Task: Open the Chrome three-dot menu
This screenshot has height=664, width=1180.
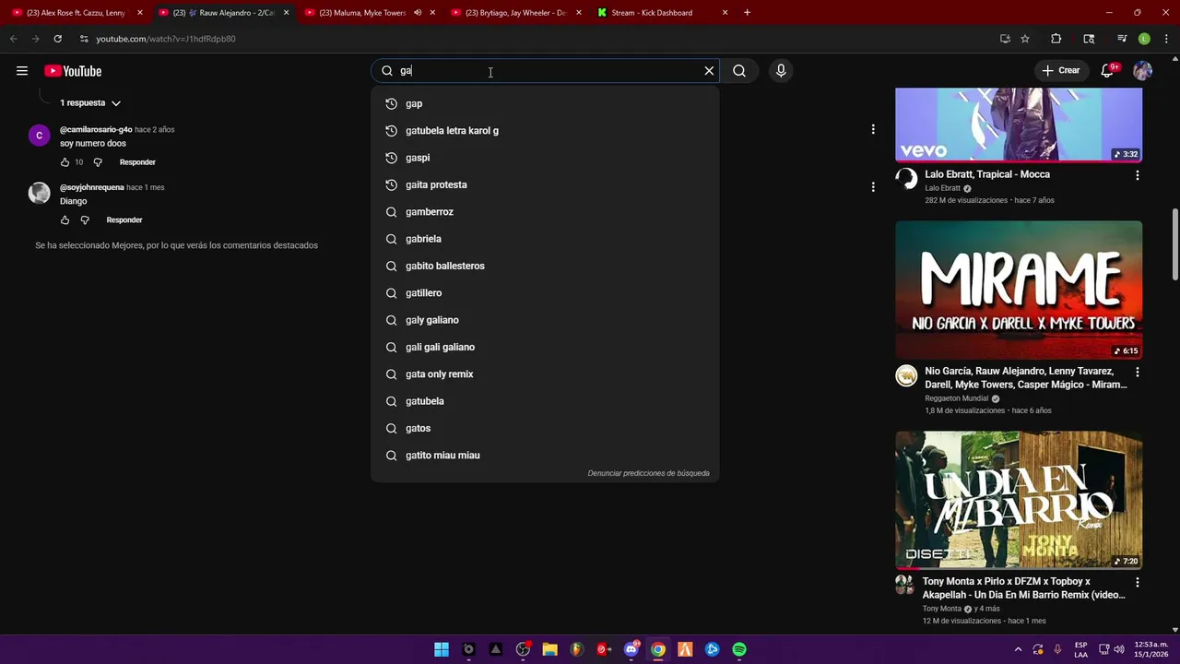Action: (x=1164, y=39)
